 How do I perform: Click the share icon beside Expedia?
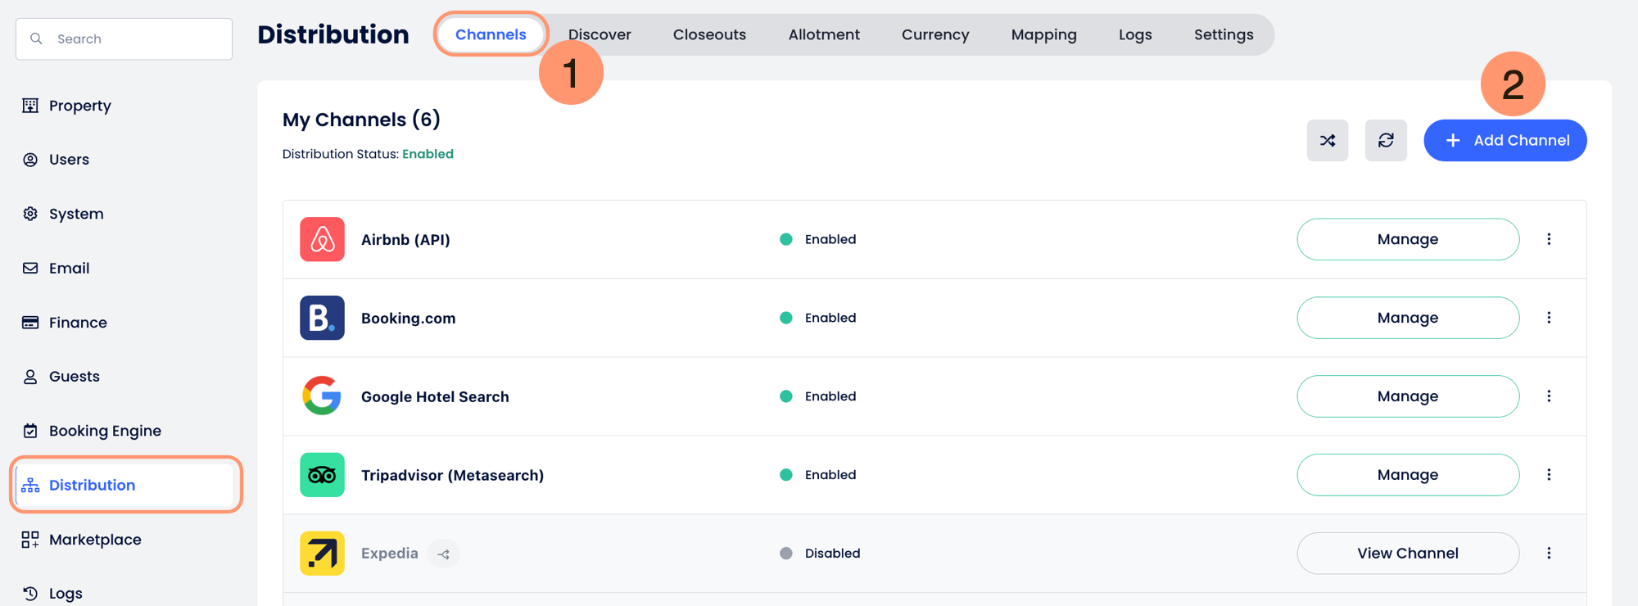pyautogui.click(x=444, y=554)
